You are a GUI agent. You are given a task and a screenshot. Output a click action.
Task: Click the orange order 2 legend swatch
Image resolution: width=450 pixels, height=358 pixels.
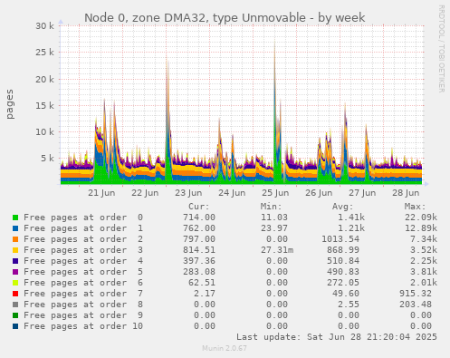click(15, 239)
